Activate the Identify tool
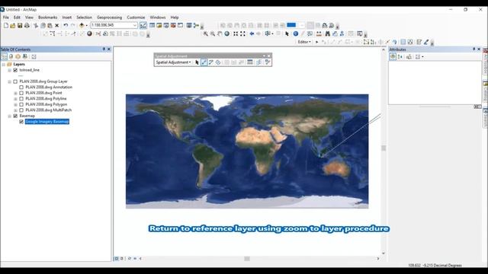Viewport: 488px width, 274px height. (x=296, y=33)
